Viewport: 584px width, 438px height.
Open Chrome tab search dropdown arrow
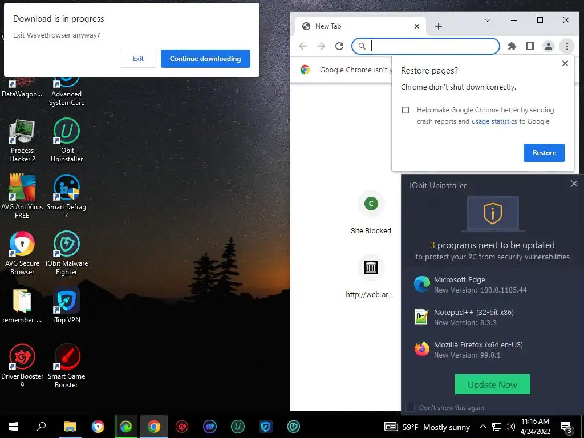click(x=487, y=20)
